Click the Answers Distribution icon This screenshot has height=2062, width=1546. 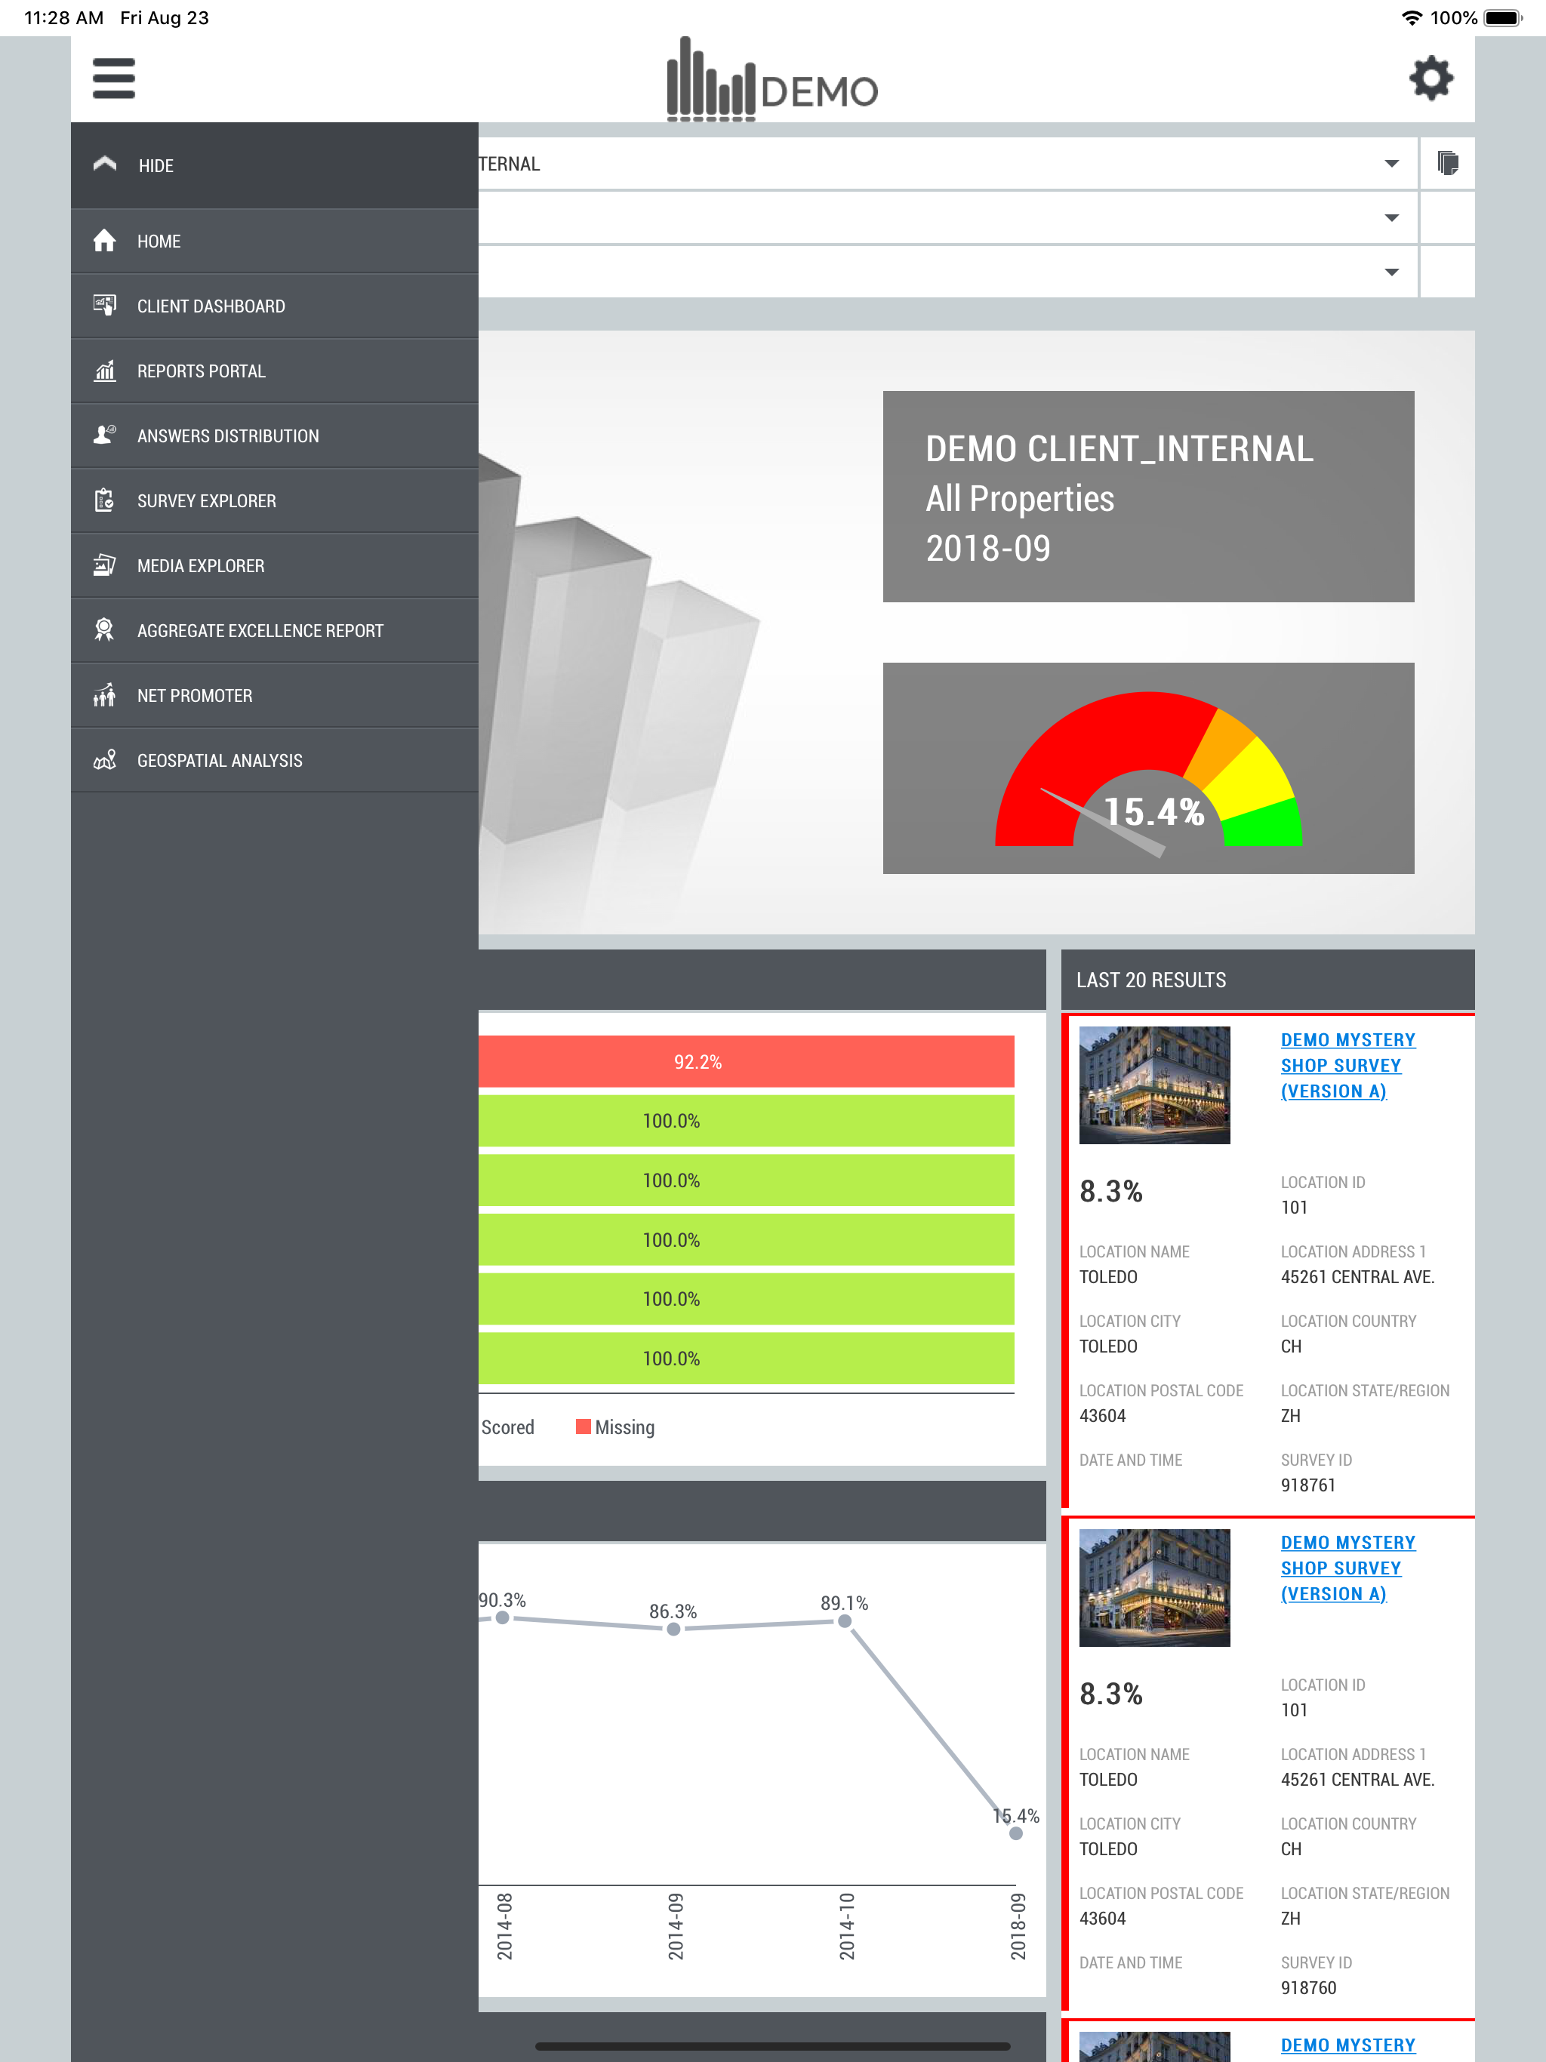(x=104, y=435)
